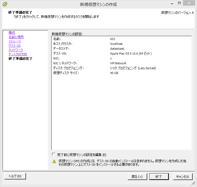Open the 名前と場所 step
This screenshot has height=187, width=197.
(x=16, y=37)
